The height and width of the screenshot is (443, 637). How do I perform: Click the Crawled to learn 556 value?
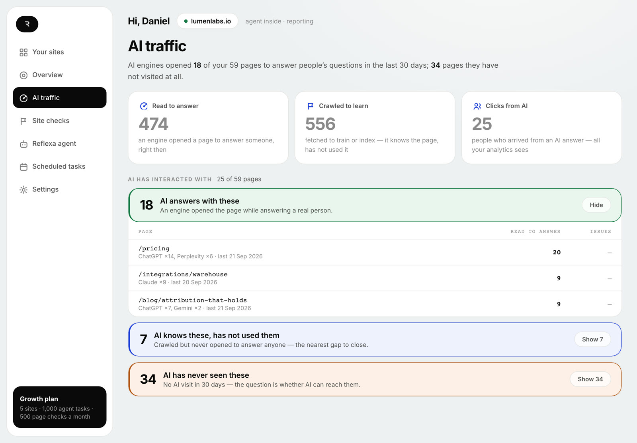pos(320,124)
